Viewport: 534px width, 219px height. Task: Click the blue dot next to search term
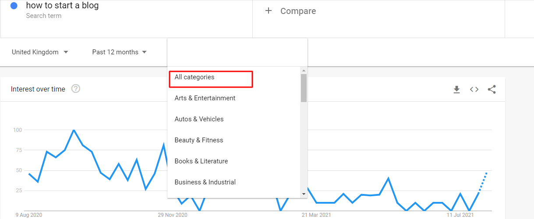[14, 6]
